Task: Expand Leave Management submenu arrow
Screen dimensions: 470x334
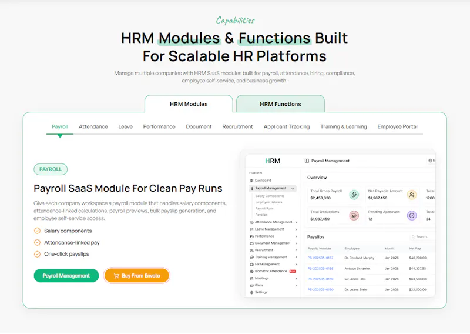Action: click(296, 229)
